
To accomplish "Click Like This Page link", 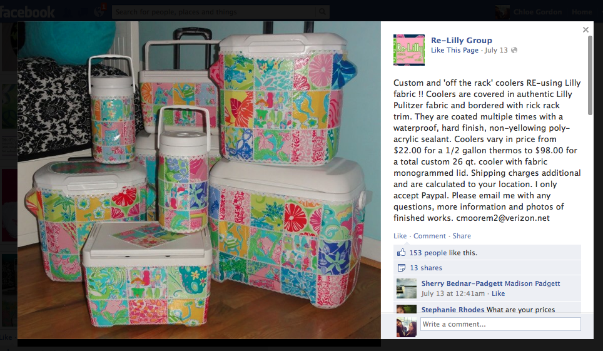I will pyautogui.click(x=455, y=50).
